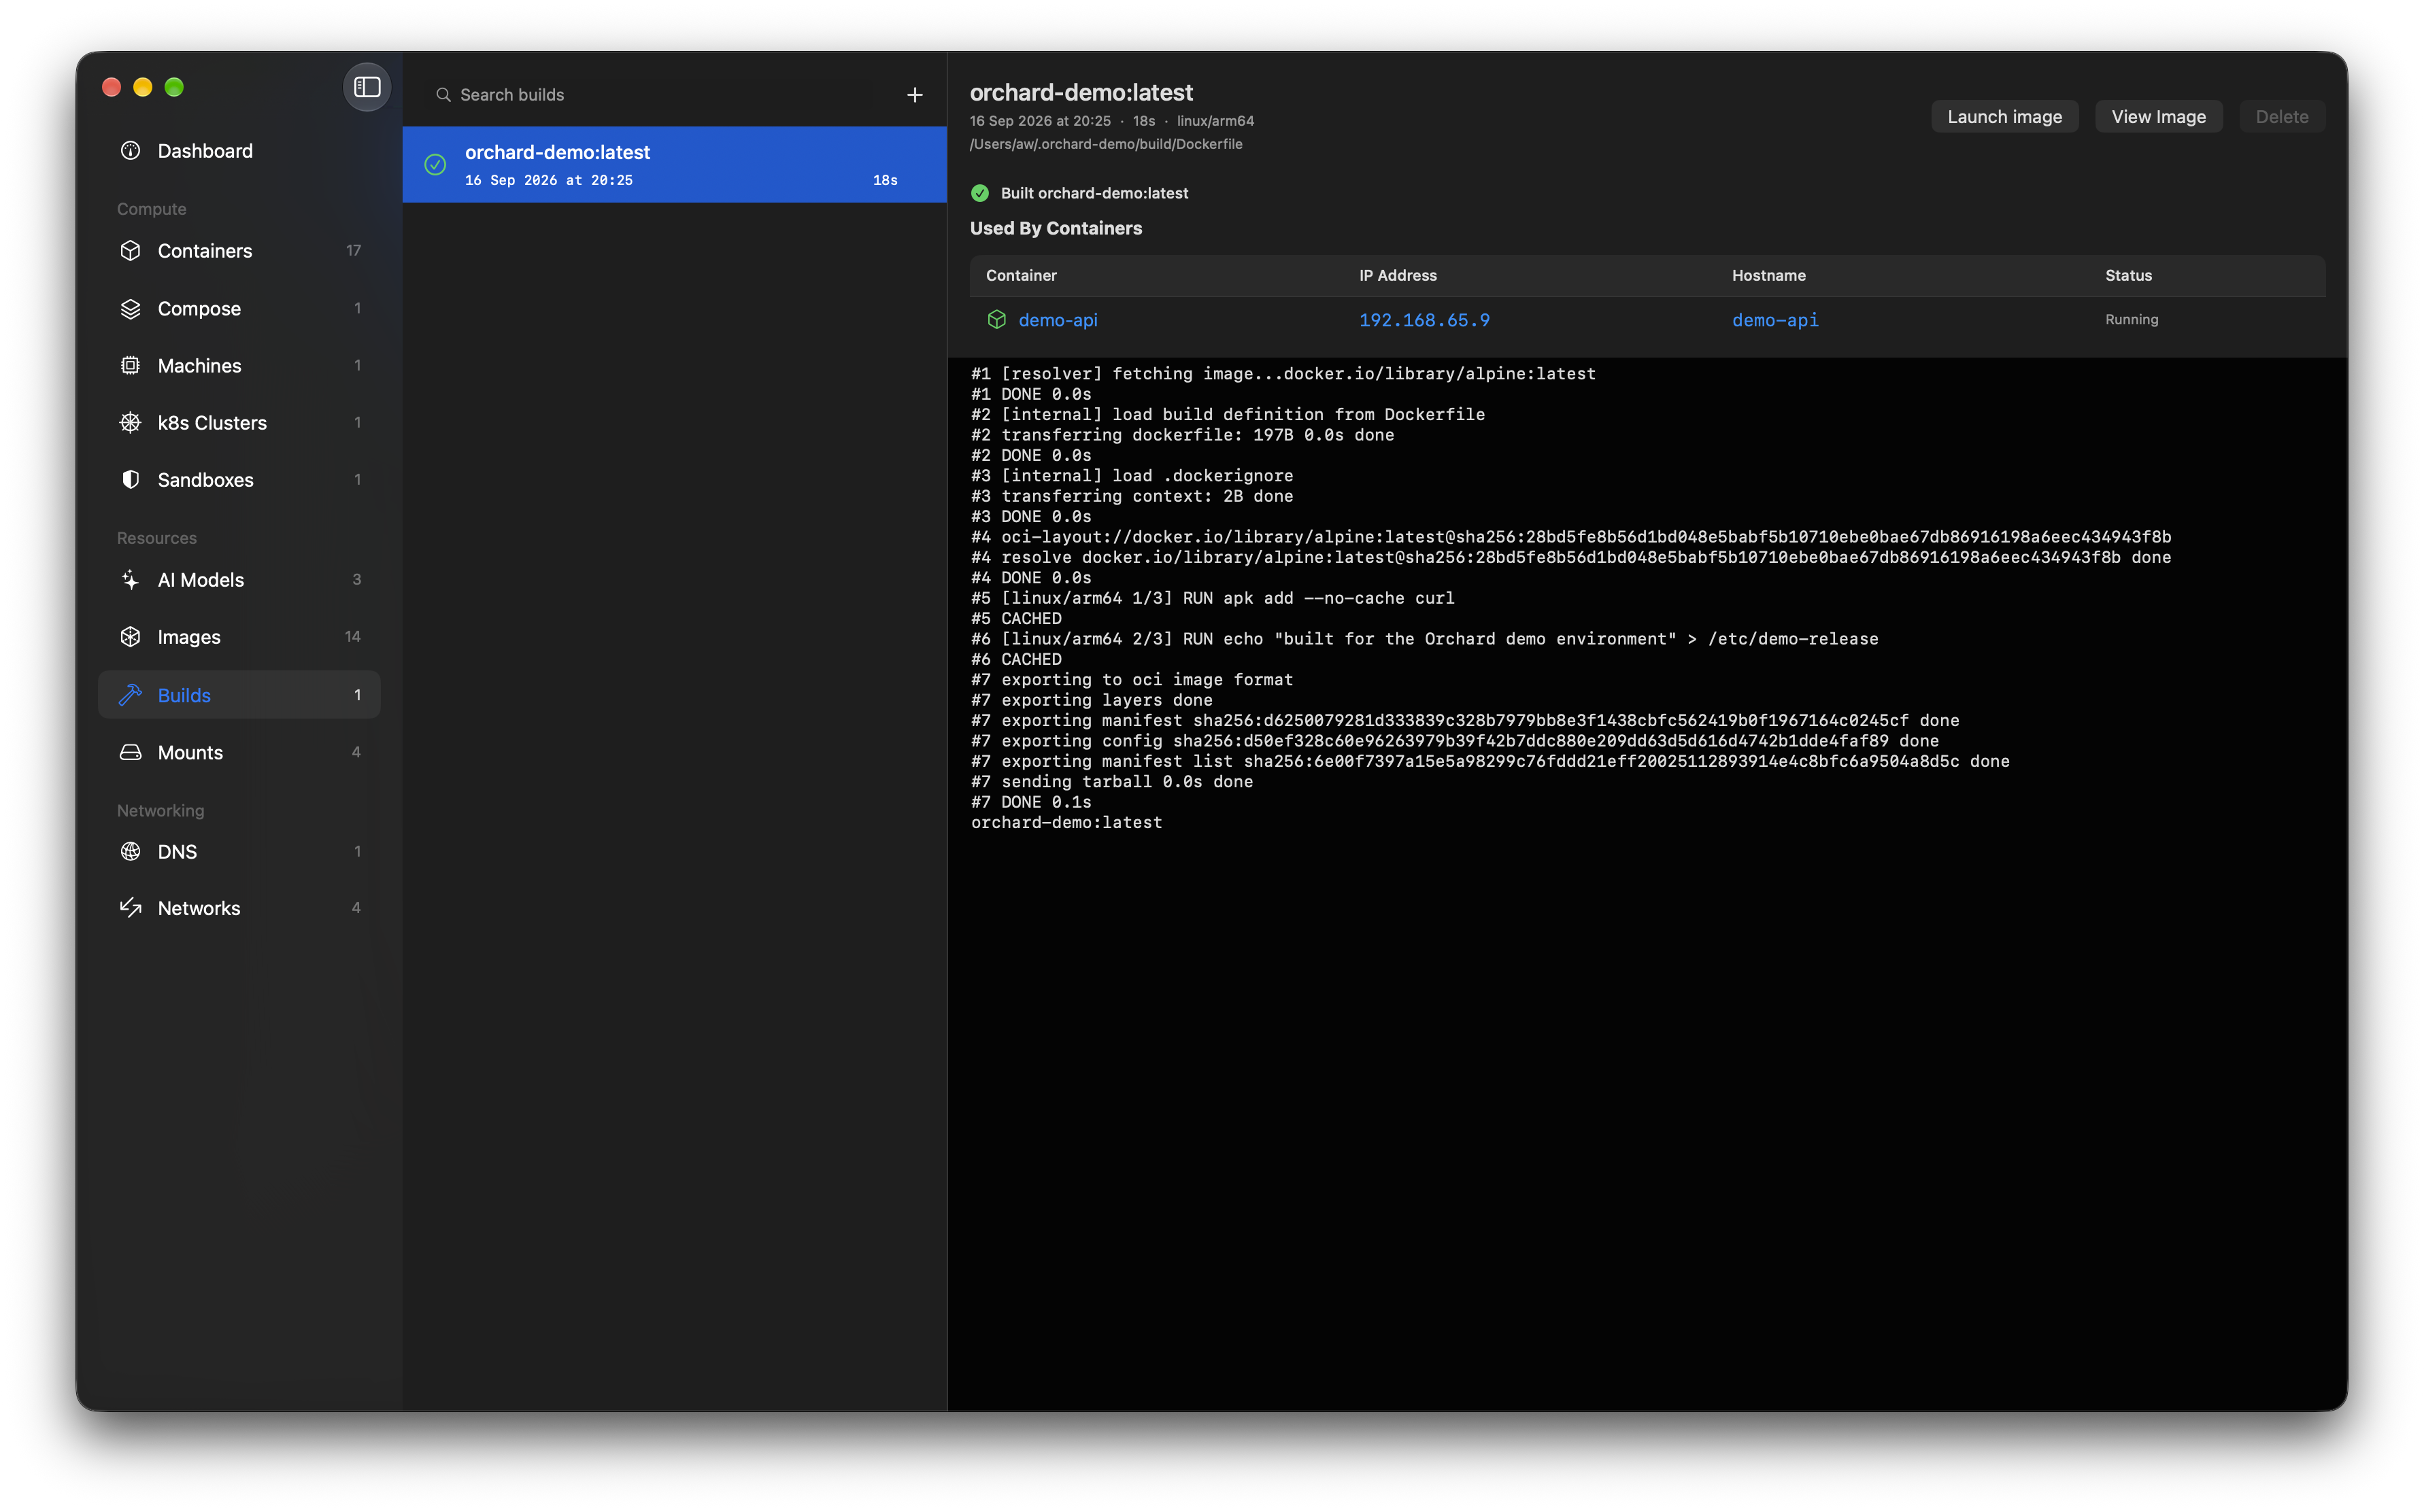
Task: Open AI Models list
Action: [239, 579]
